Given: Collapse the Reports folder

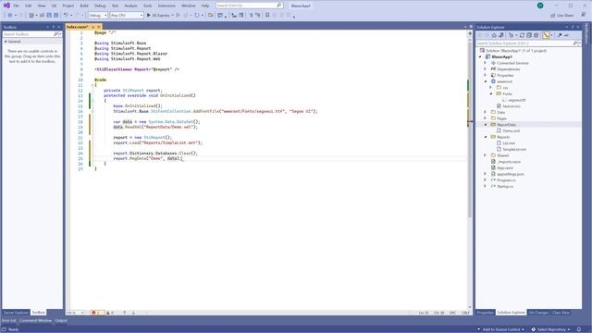Looking at the screenshot, I should pyautogui.click(x=486, y=137).
